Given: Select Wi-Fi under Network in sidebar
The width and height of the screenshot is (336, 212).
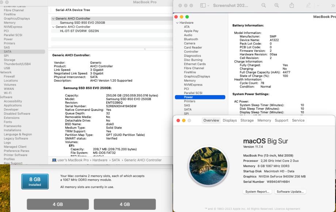Looking at the screenshot, I should (8, 93).
